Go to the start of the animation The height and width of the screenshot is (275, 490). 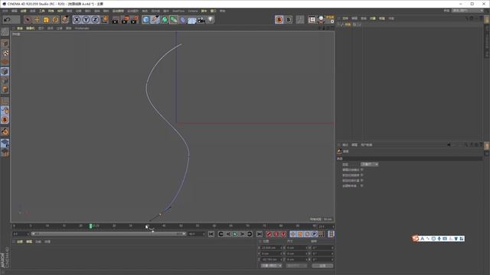(211, 234)
